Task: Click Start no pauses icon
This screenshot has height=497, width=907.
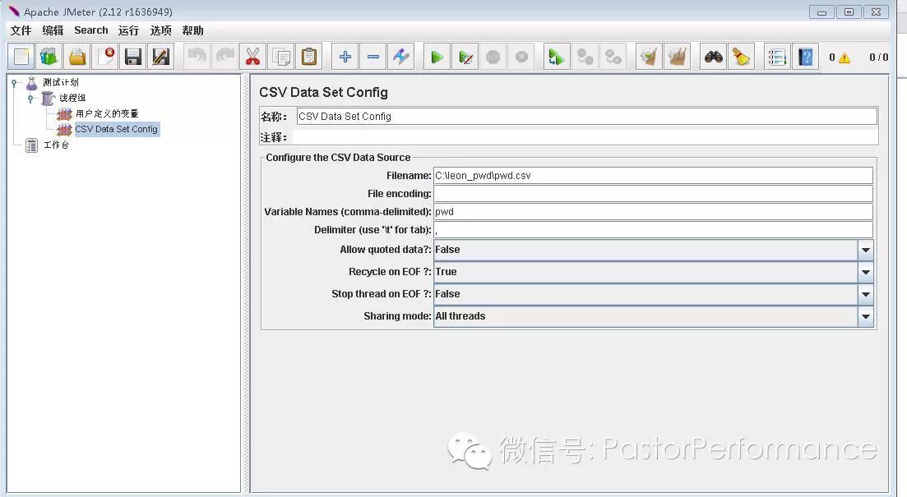Action: click(x=465, y=57)
